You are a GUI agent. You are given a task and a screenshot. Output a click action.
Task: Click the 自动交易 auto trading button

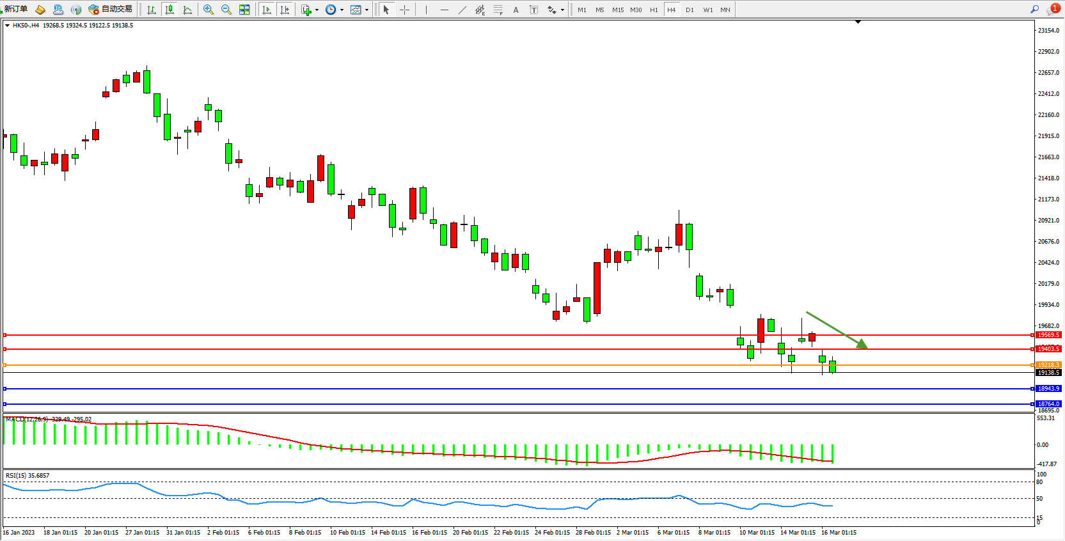pyautogui.click(x=111, y=9)
